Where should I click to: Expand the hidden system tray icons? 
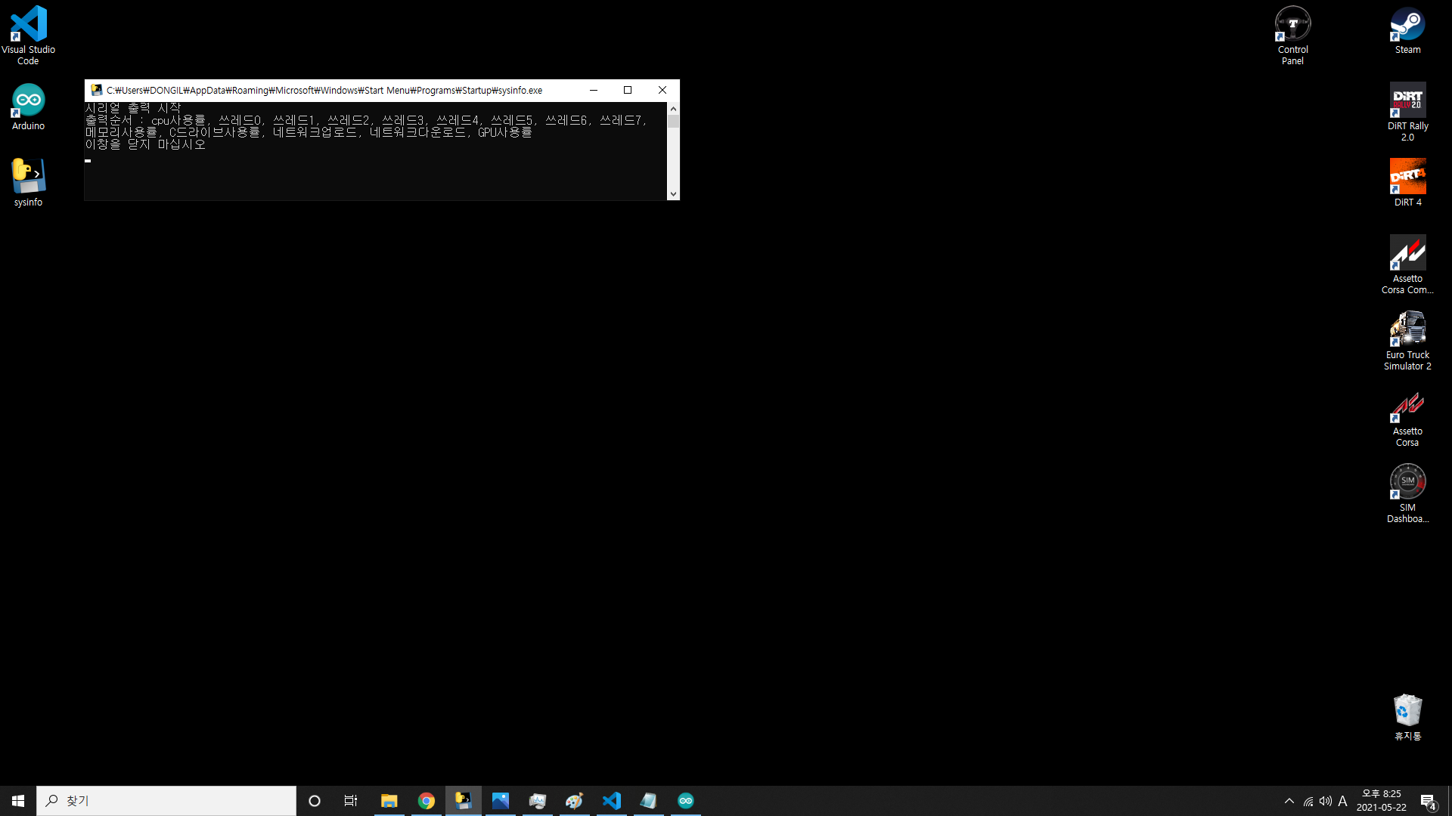click(1289, 801)
